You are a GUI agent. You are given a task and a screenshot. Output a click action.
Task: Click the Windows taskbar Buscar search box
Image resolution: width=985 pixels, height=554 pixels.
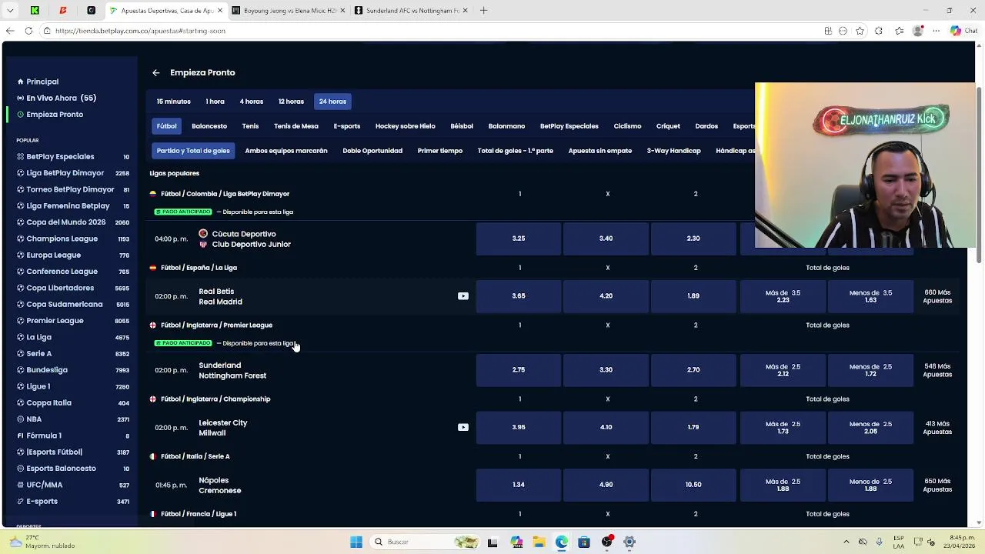pyautogui.click(x=423, y=542)
